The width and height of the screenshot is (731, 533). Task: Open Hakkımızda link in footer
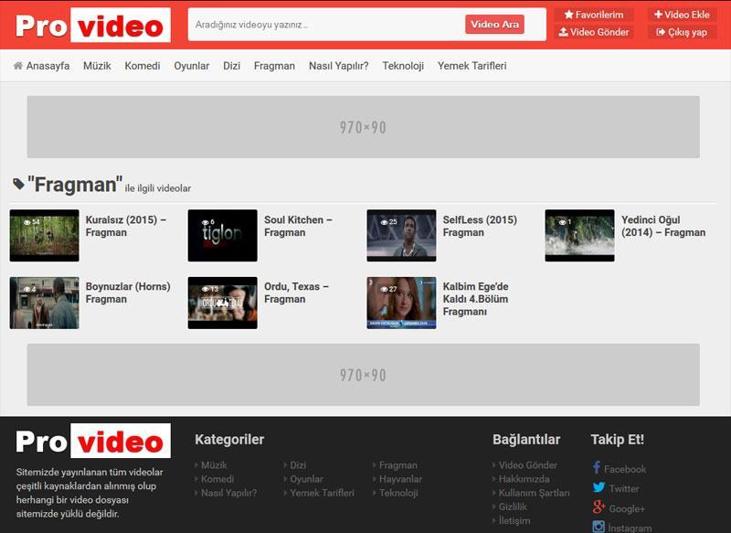(524, 479)
